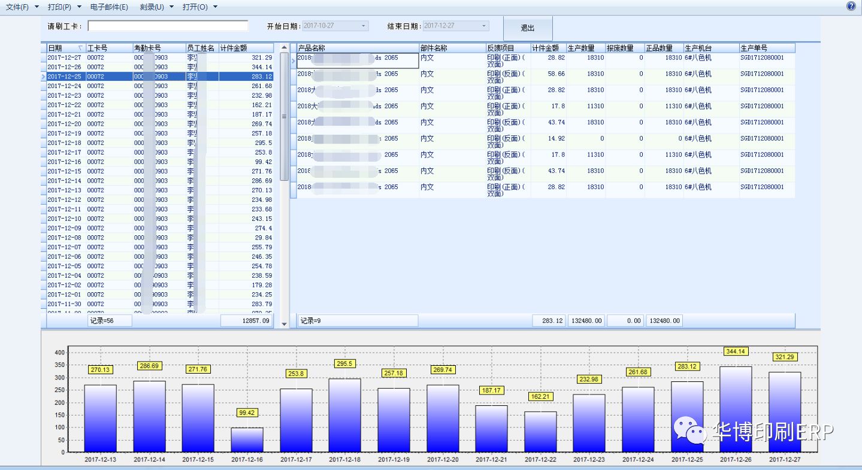Image resolution: width=862 pixels, height=470 pixels.
Task: Select the 2017-12-26 row in the employee list
Action: (x=160, y=67)
